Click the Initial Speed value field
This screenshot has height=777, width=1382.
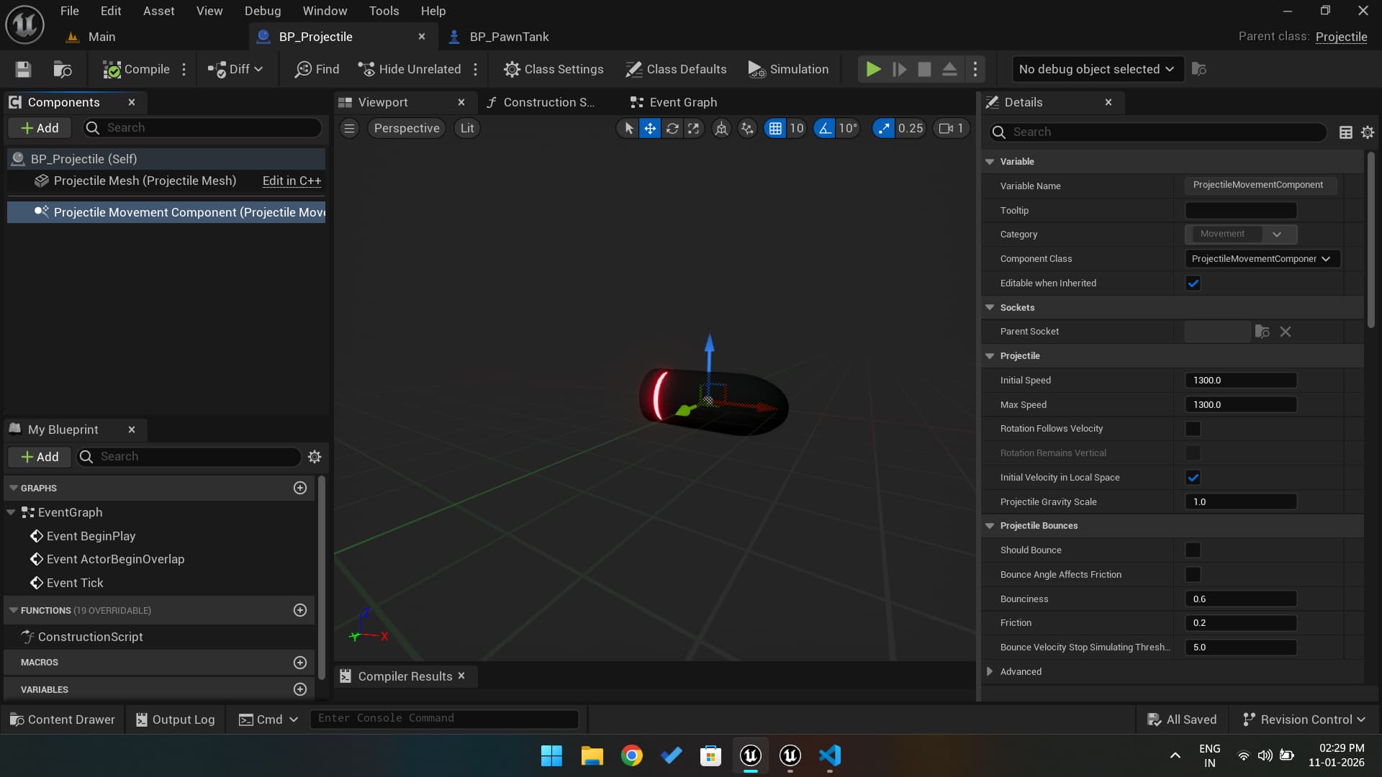1240,381
